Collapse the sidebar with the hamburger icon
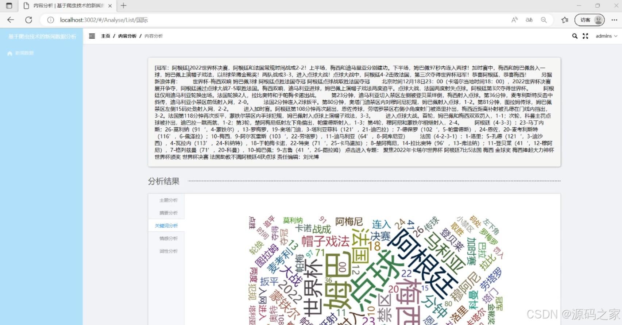The width and height of the screenshot is (622, 325). click(x=92, y=36)
